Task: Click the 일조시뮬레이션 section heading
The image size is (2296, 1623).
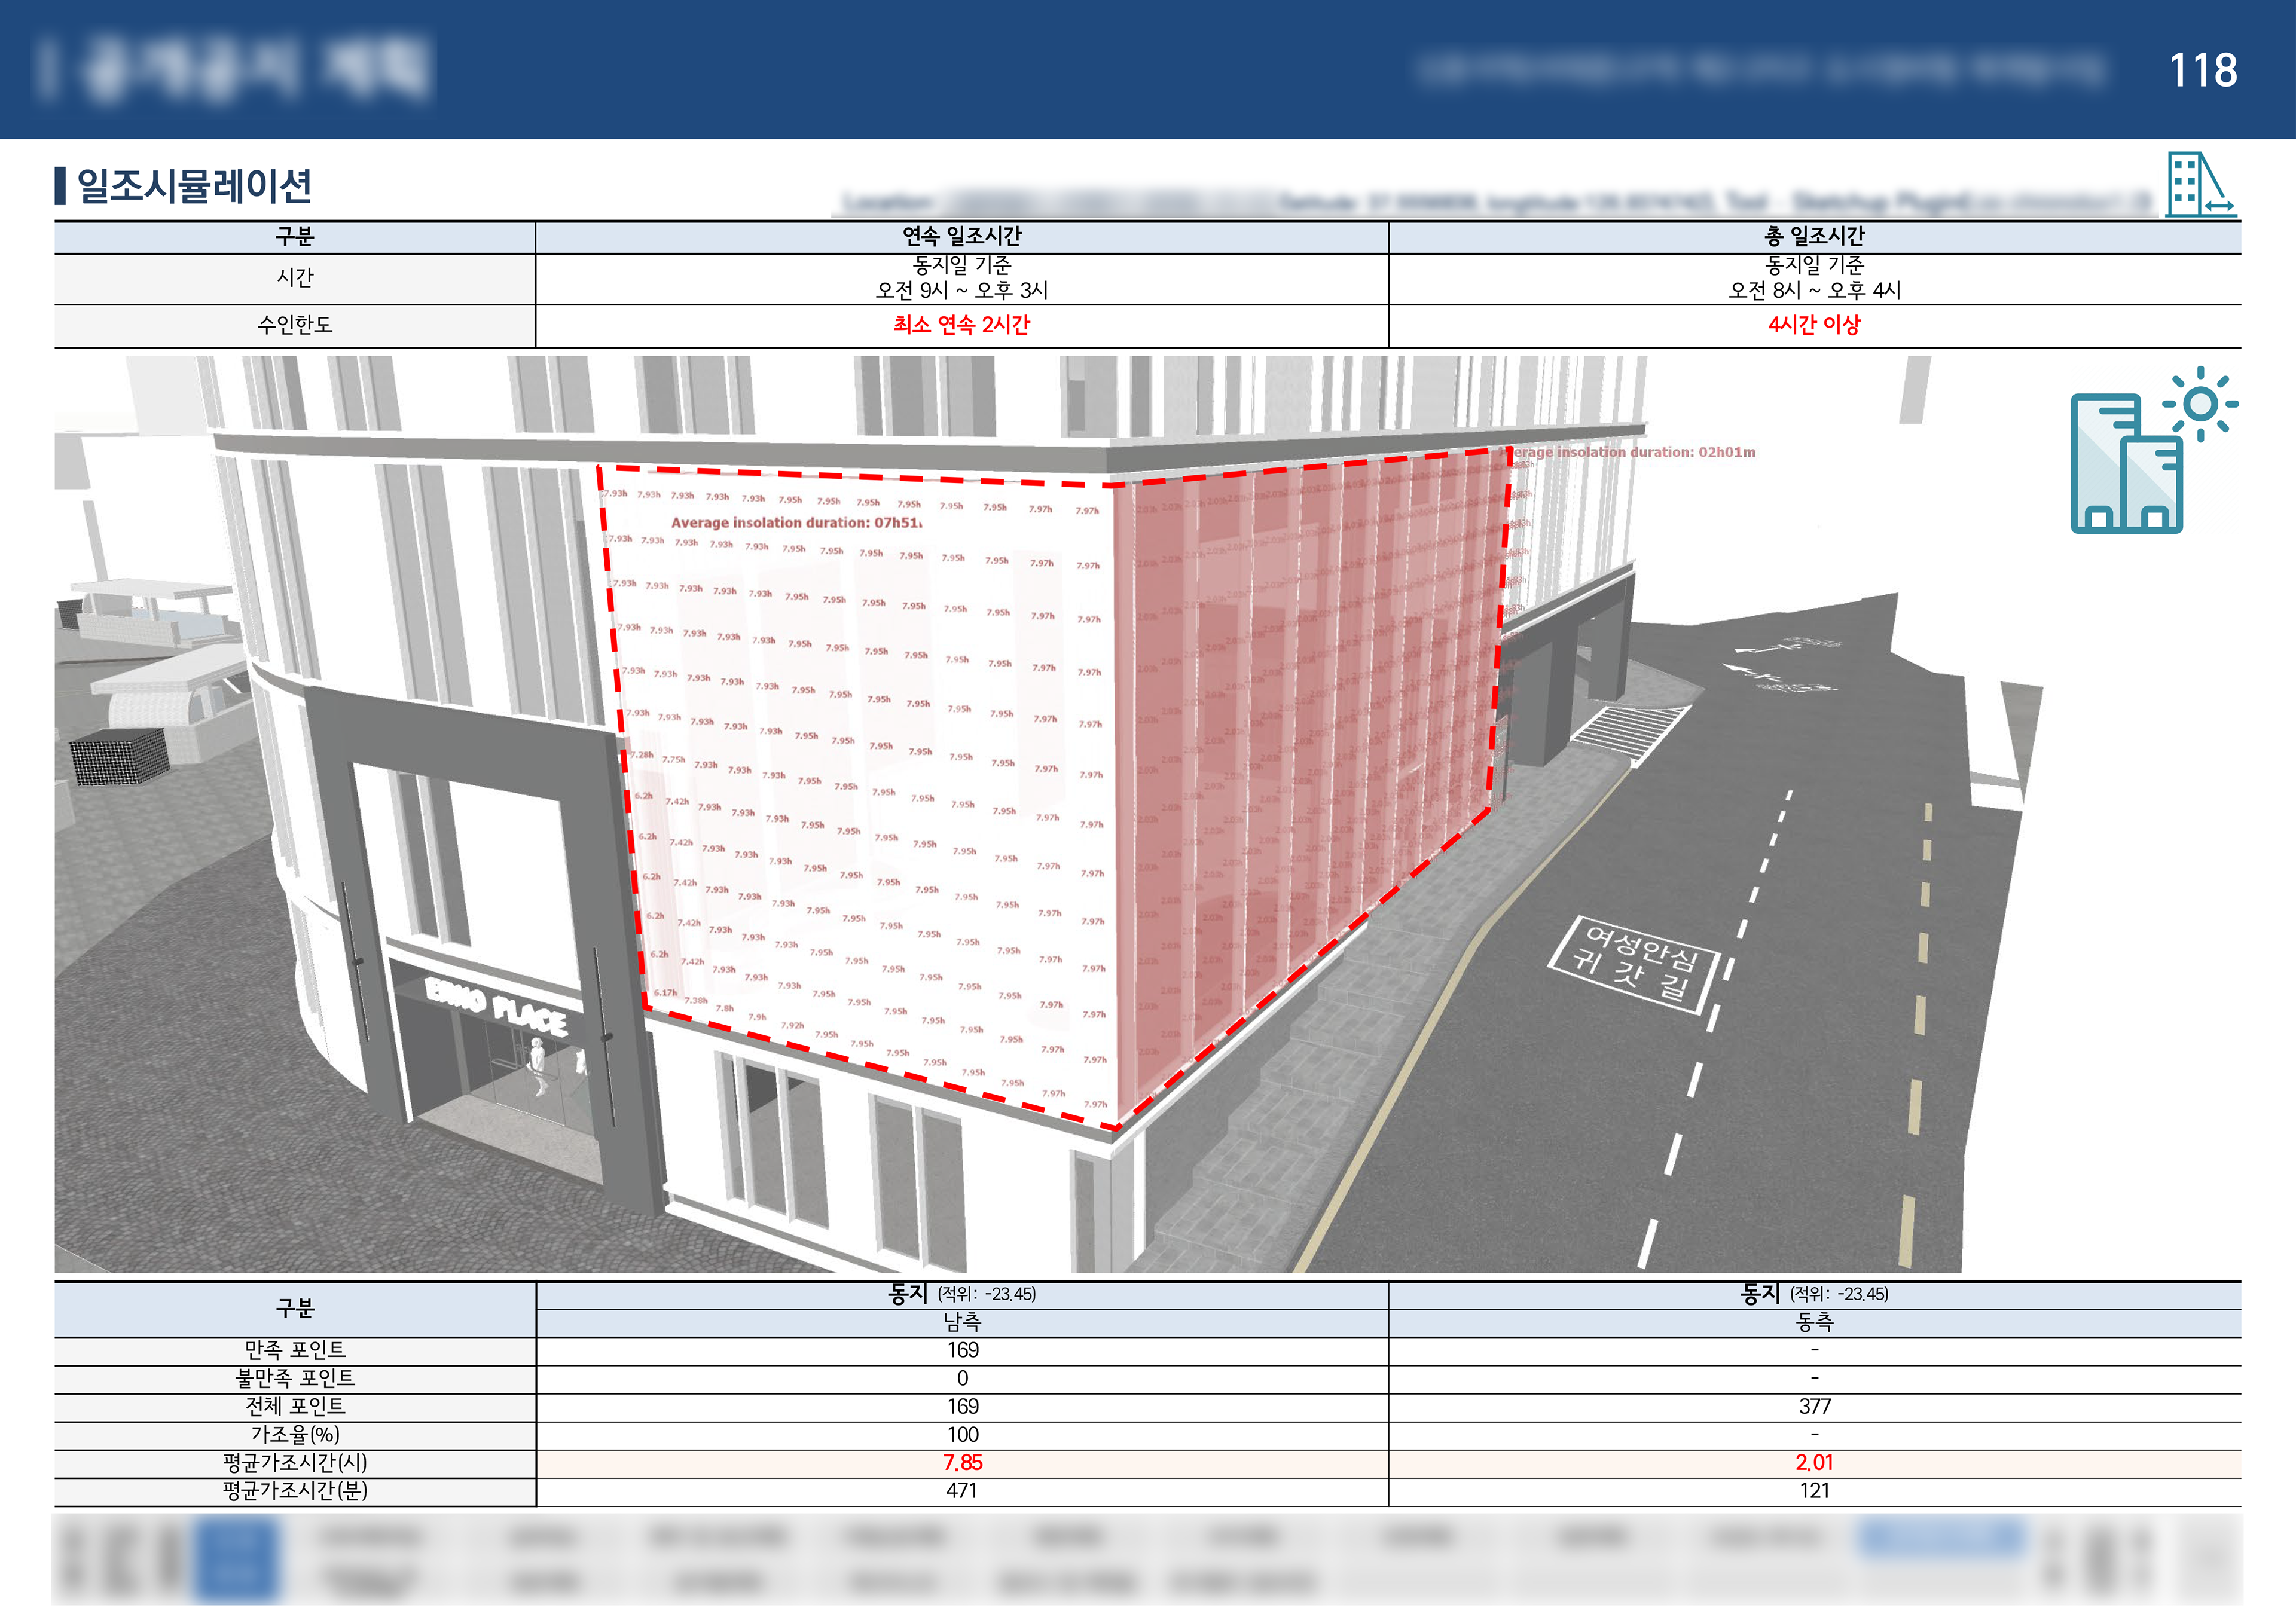Action: (x=195, y=186)
